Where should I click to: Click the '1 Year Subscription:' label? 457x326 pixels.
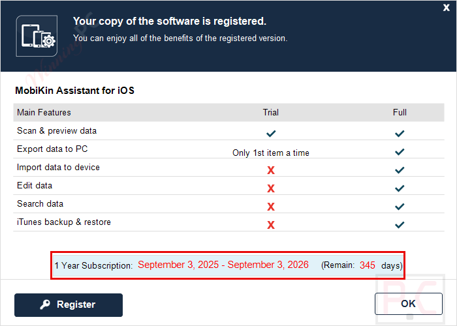[93, 265]
